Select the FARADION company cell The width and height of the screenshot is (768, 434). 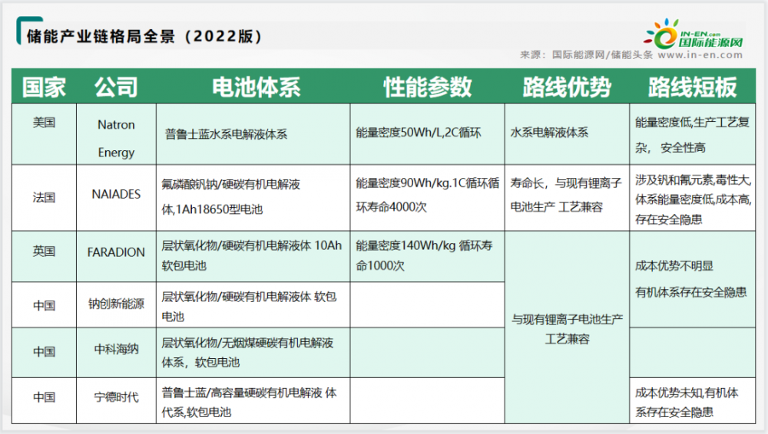pyautogui.click(x=116, y=252)
